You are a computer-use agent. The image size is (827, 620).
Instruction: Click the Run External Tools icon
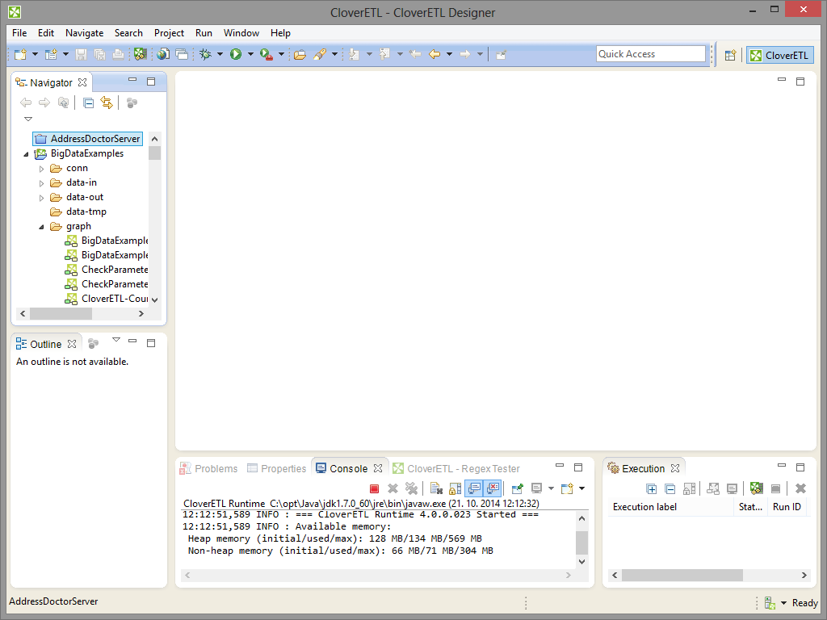(x=267, y=54)
